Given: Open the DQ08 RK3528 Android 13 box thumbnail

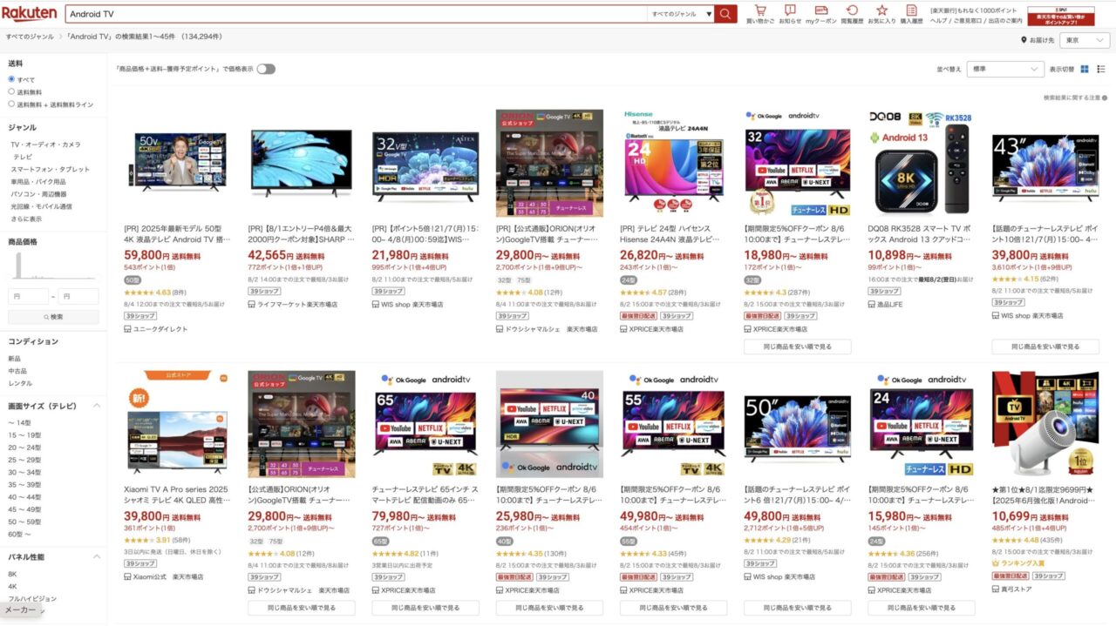Looking at the screenshot, I should click(x=922, y=163).
